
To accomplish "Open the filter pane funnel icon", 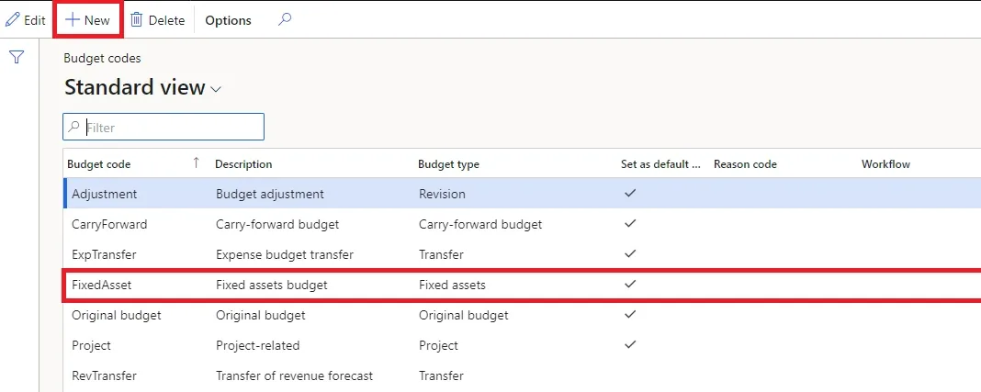I will click(x=17, y=58).
